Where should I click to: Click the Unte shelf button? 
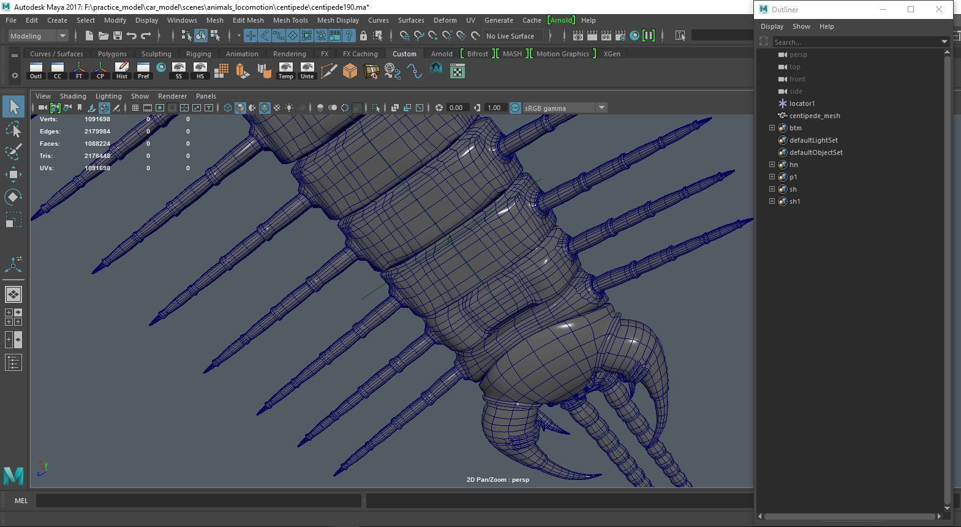[307, 71]
